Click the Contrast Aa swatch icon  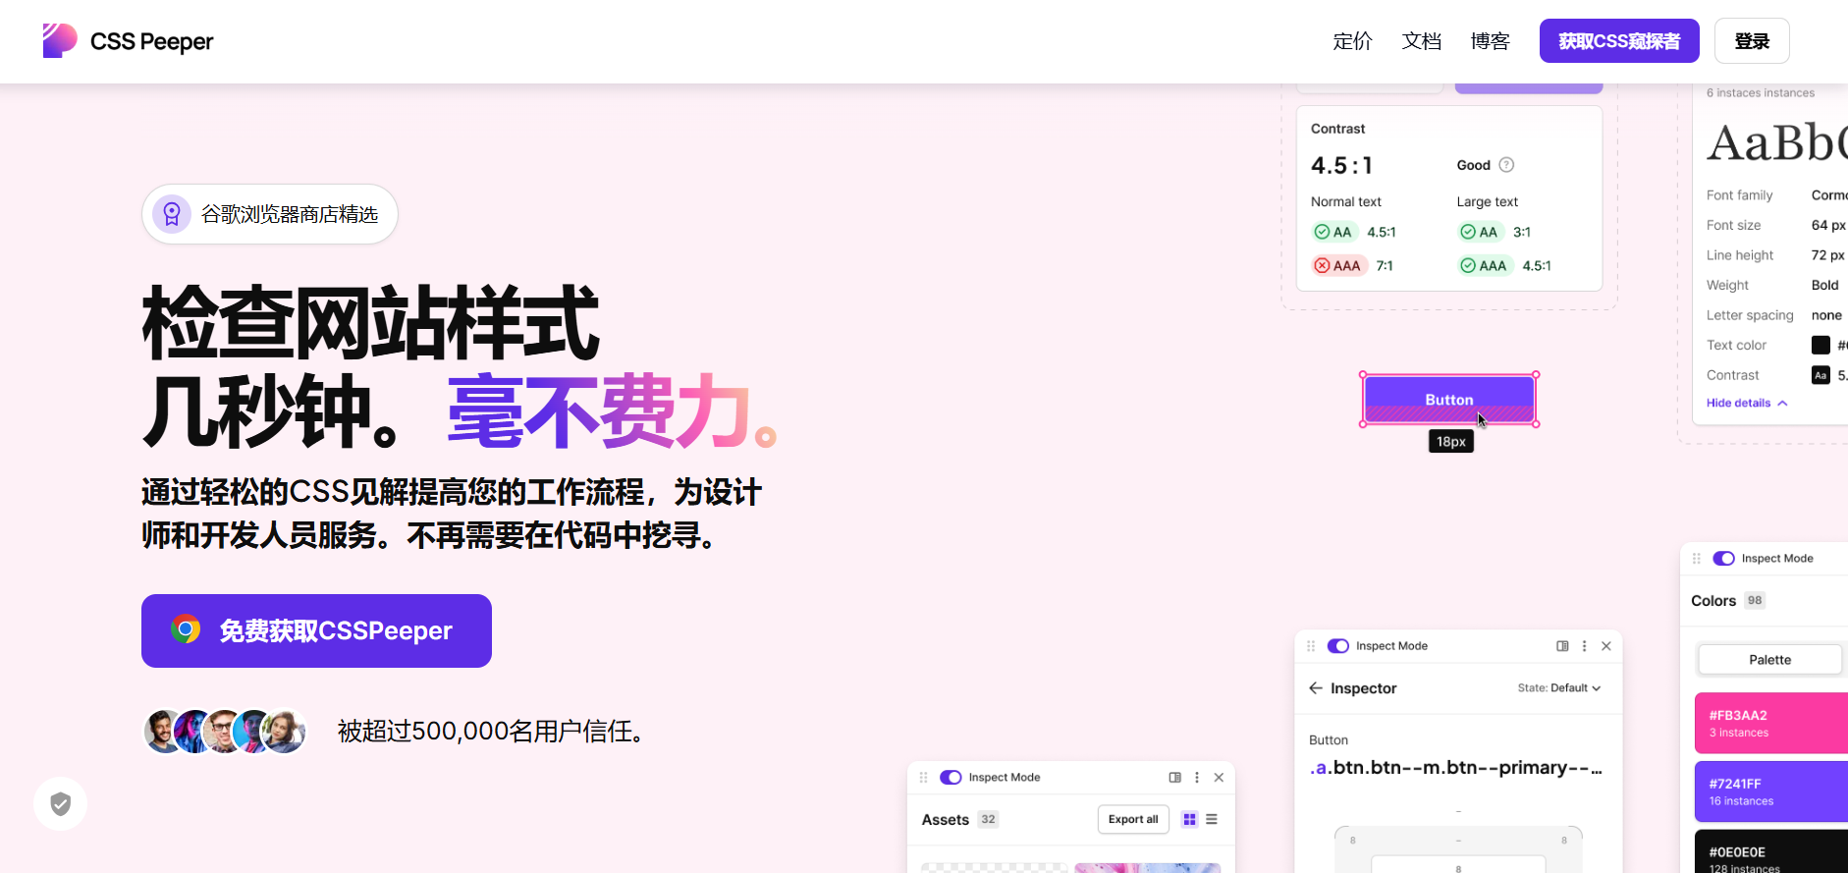tap(1821, 375)
